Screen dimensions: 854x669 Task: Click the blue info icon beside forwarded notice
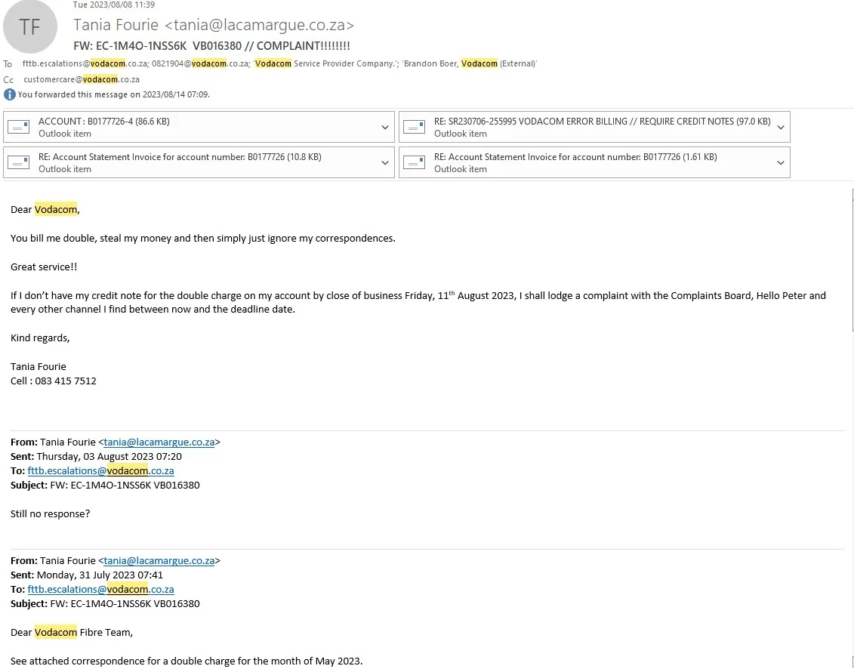click(9, 94)
